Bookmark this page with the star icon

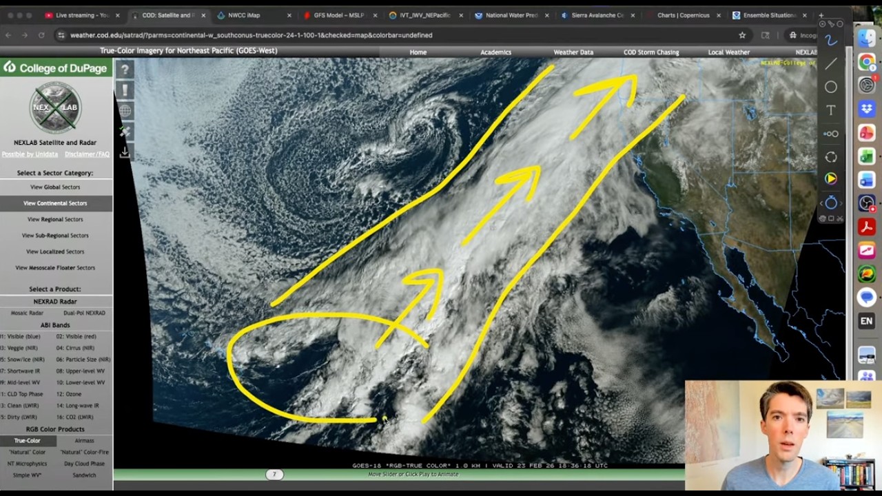[742, 35]
